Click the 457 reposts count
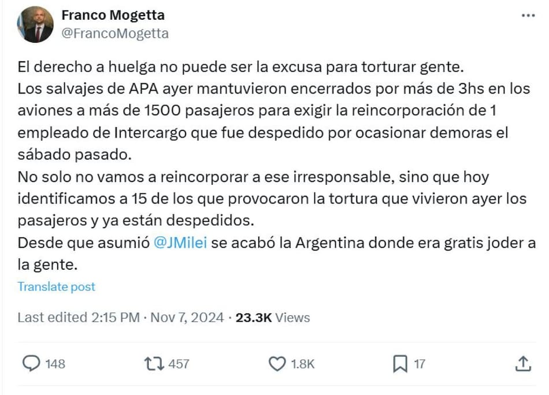The height and width of the screenshot is (395, 549). 179,364
